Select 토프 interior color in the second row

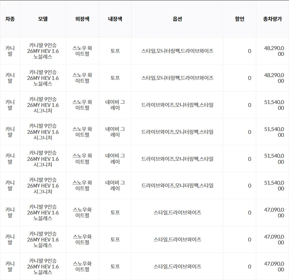tap(115, 78)
